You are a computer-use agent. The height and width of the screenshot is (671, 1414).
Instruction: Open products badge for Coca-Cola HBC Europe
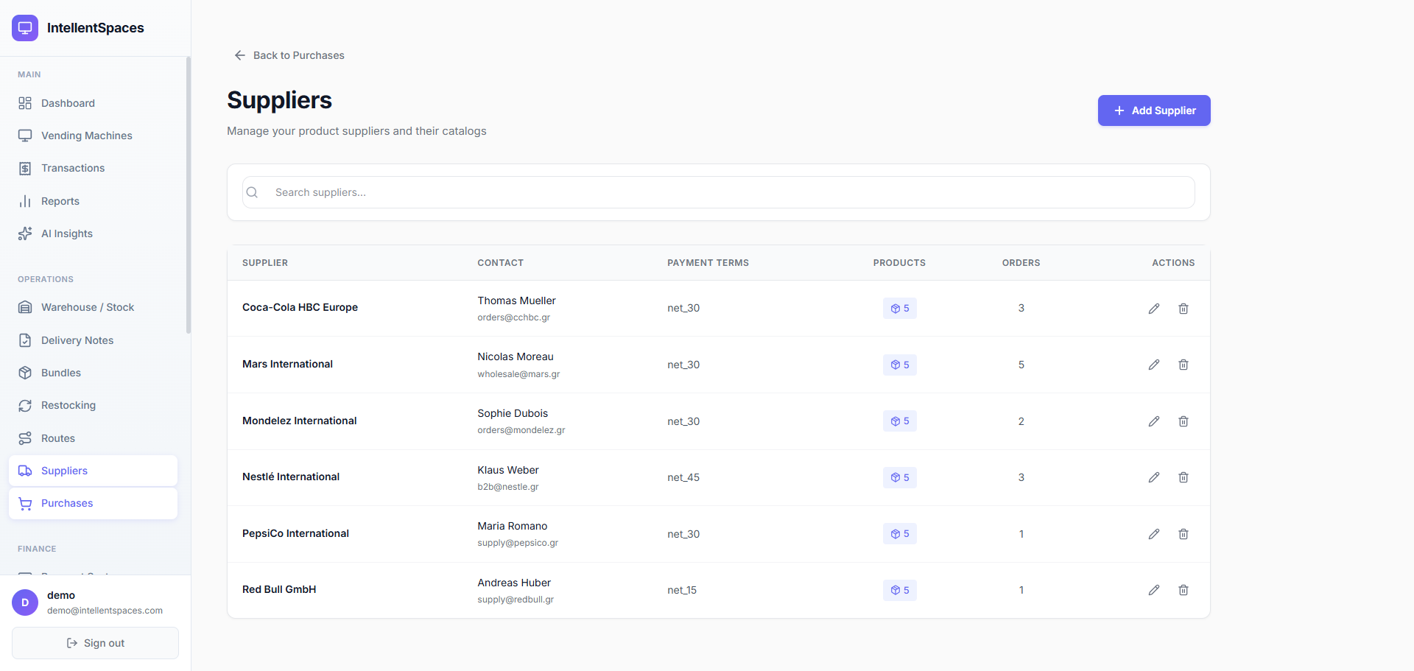[900, 309]
